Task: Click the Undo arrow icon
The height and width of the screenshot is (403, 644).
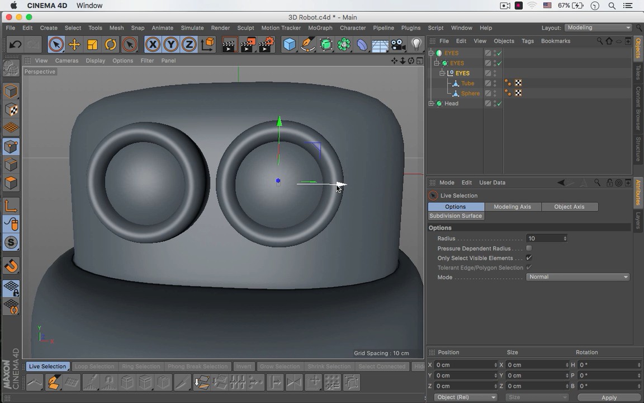Action: (x=15, y=45)
